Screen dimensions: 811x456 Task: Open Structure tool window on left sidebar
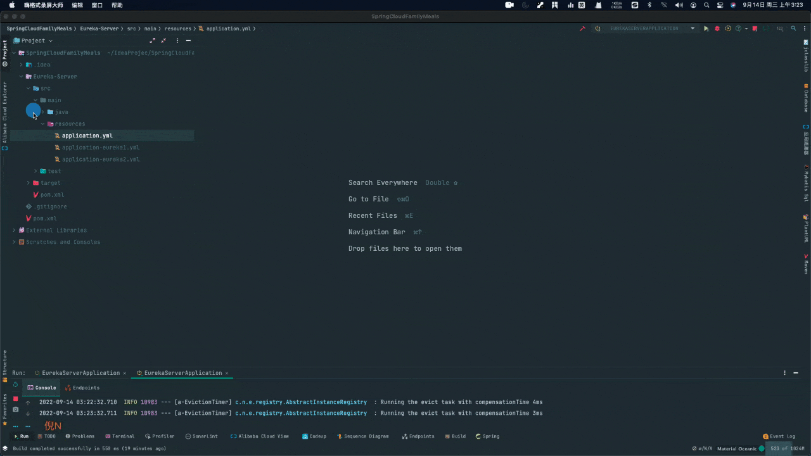point(4,366)
